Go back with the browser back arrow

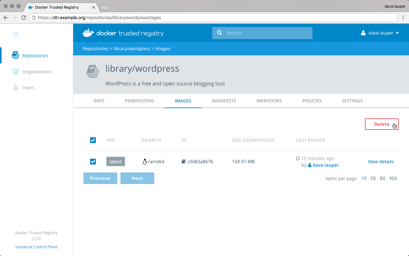click(6, 18)
